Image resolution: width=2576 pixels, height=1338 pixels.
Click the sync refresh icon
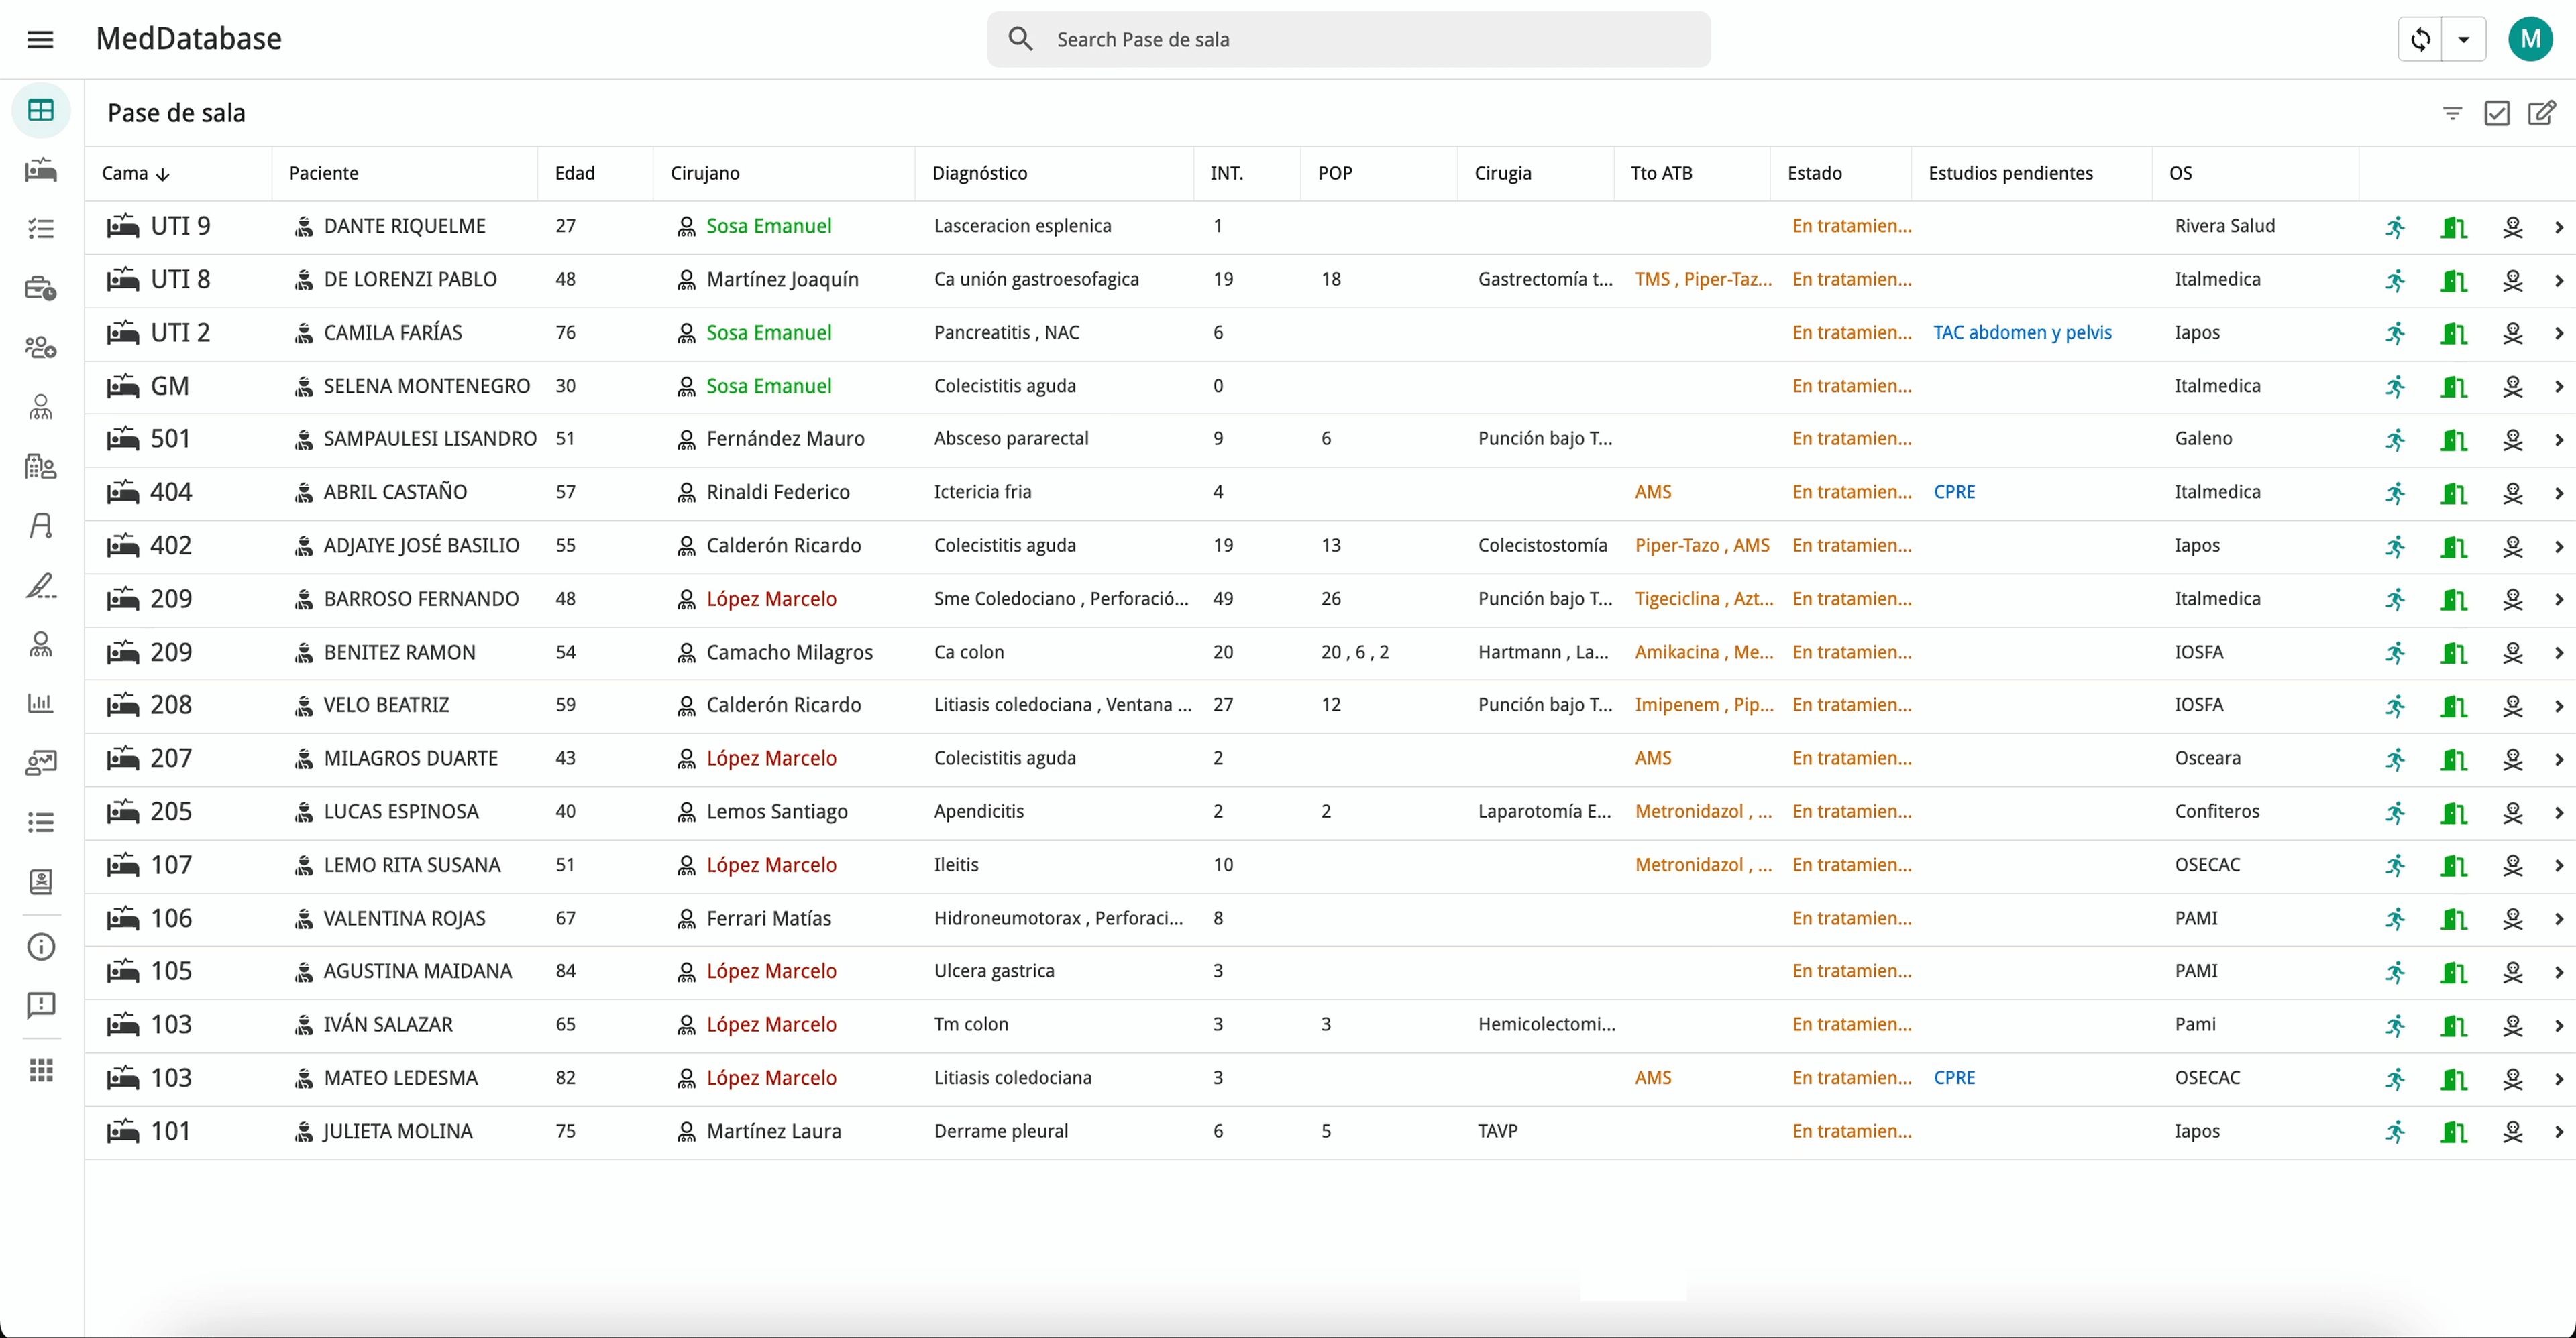click(x=2420, y=39)
